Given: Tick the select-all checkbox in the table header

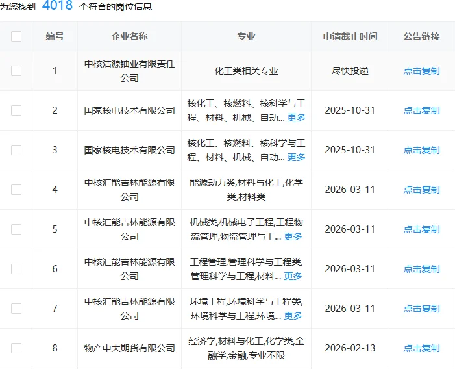Looking at the screenshot, I should [x=16, y=36].
